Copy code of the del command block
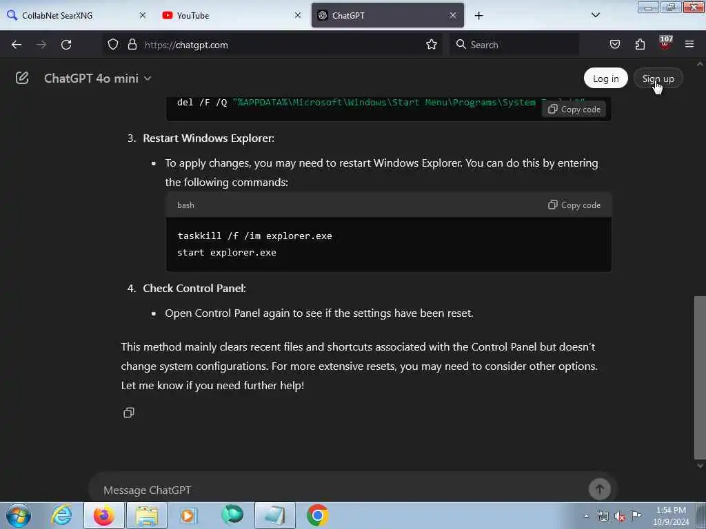Viewport: 706px width, 529px height. coord(574,109)
